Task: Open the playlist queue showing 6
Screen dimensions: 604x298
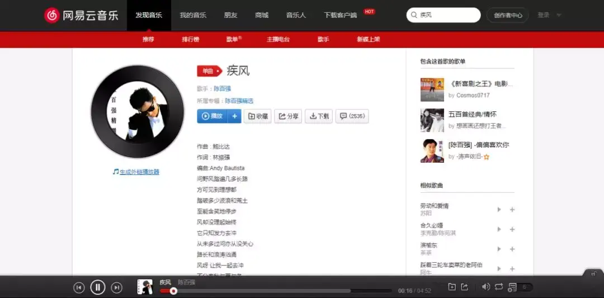Action: point(521,287)
